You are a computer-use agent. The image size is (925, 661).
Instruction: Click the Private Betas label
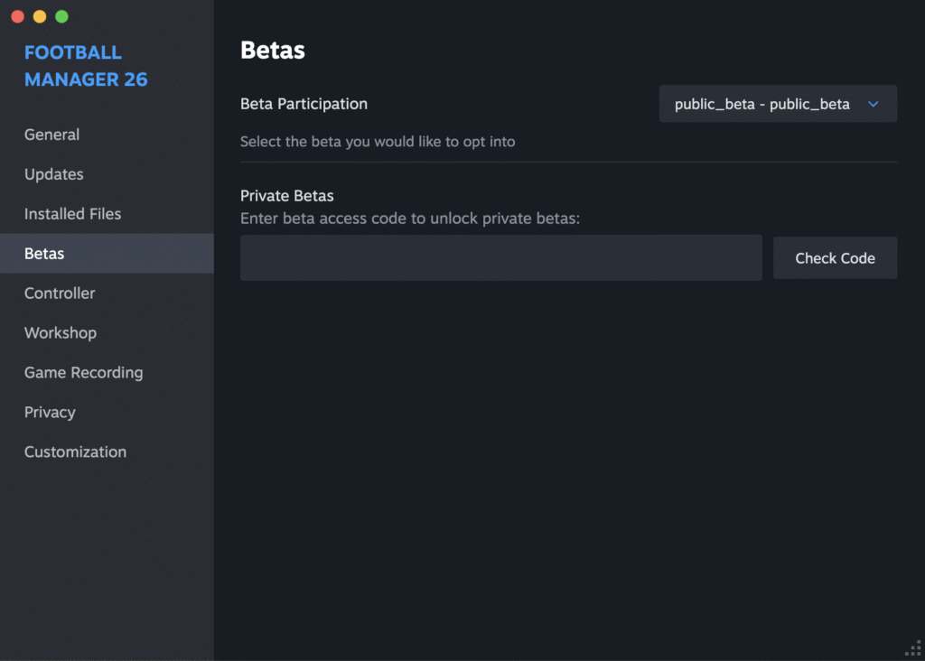coord(286,196)
